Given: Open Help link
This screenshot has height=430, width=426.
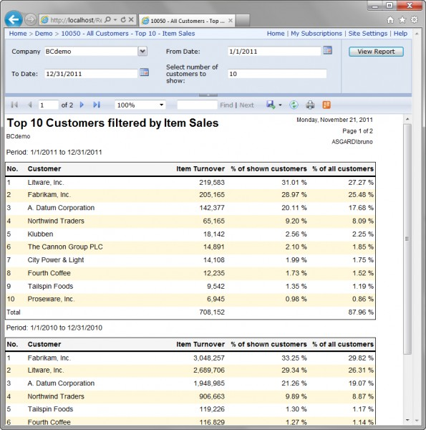Looking at the screenshot, I should pos(400,34).
